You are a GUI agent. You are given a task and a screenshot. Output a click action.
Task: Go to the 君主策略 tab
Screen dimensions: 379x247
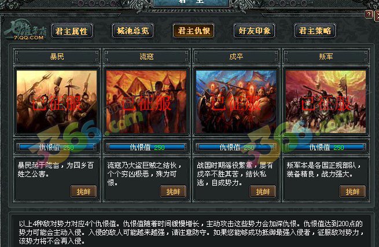[315, 31]
